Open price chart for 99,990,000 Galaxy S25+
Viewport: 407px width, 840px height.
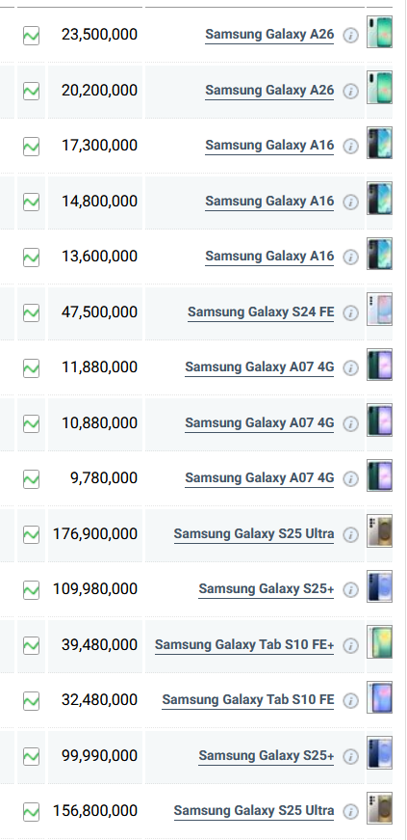point(31,756)
